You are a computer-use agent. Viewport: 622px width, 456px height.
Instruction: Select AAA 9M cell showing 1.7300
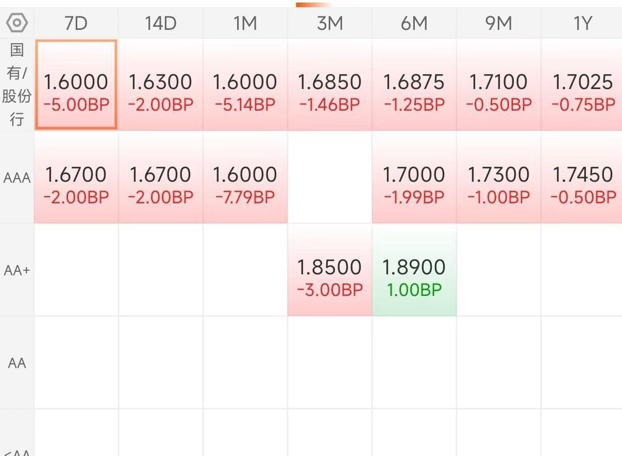point(499,178)
